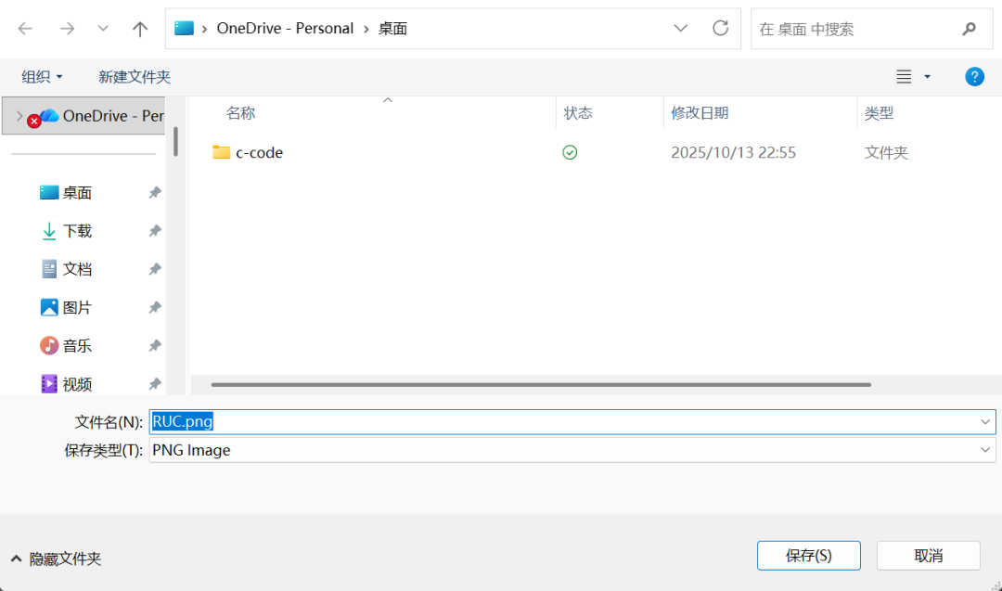The width and height of the screenshot is (1002, 591).
Task: Select 下载 in the sidebar
Action: 77,231
